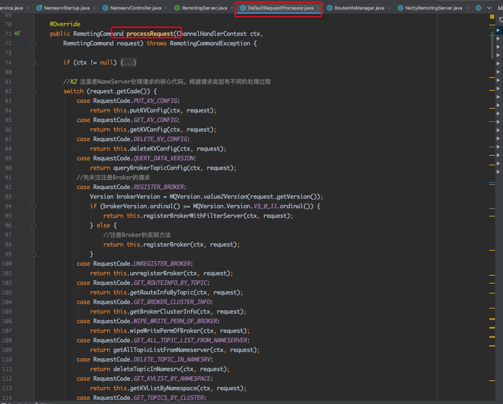Screen dimensions: 503x404
Task: Click the NettyRemotingServer.java class icon
Action: pos(400,8)
